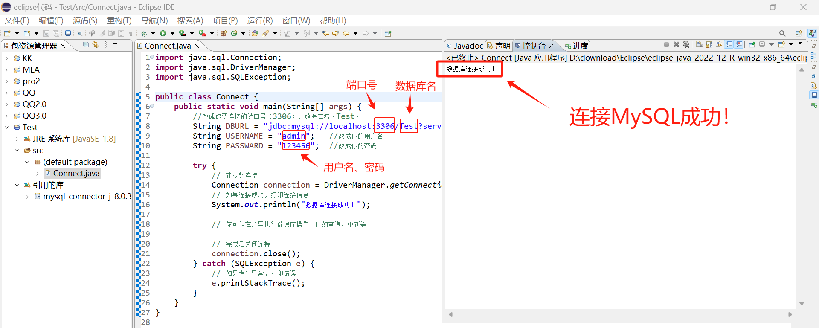Click the New Java Package icon
The image size is (819, 328).
coord(224,33)
